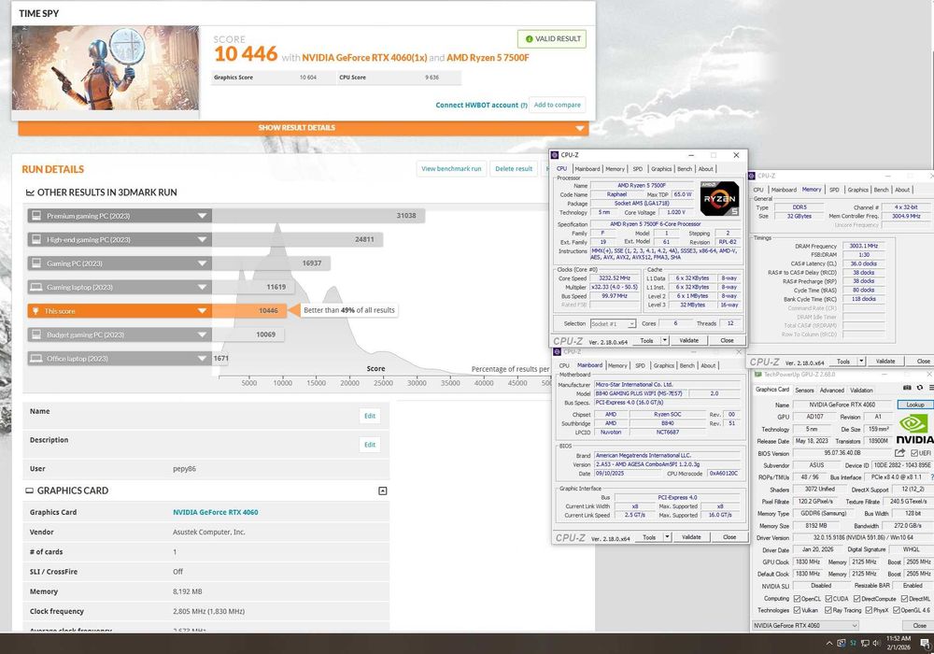Toggle the DirectCompute checkbox
This screenshot has height=654, width=934.
856,599
